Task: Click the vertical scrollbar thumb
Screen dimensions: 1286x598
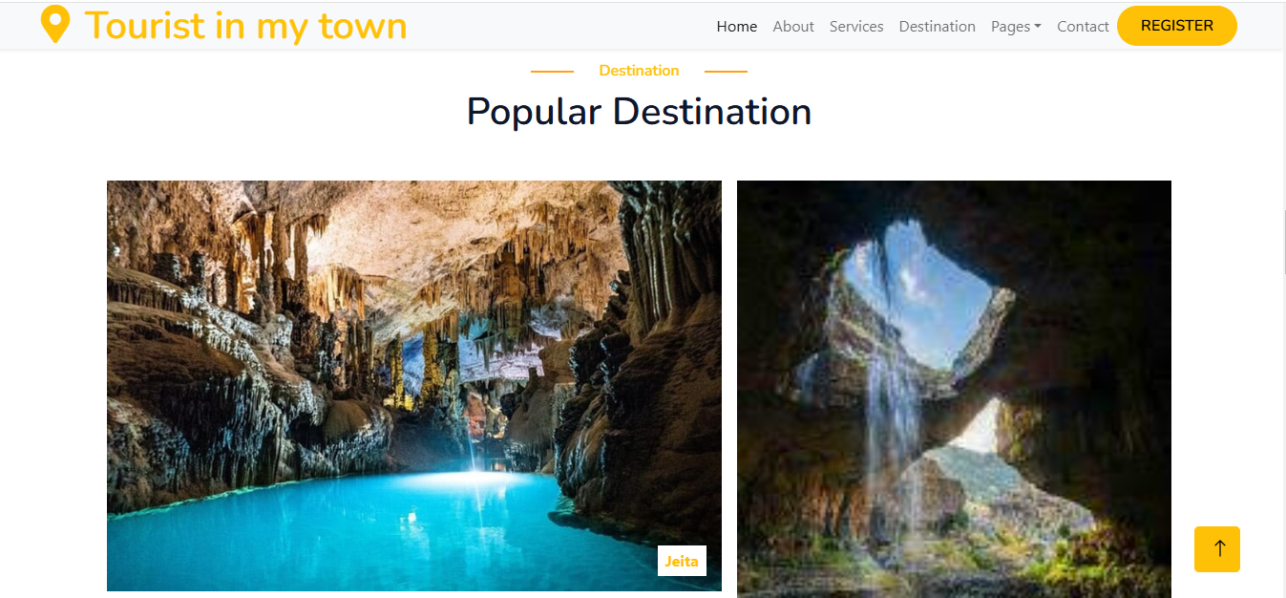Action: (1285, 241)
